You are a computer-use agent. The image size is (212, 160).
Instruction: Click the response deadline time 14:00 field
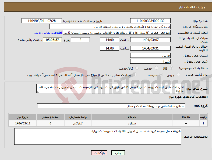(x=109, y=40)
